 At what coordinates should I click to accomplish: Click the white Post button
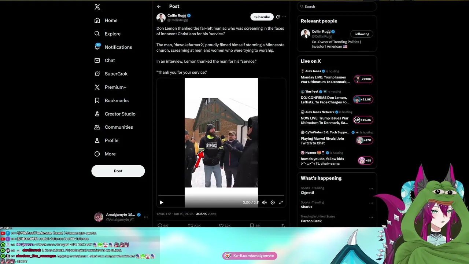point(118,171)
